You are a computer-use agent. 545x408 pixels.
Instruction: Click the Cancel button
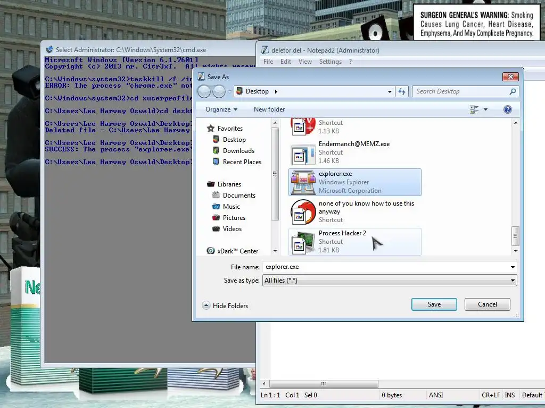pos(488,304)
